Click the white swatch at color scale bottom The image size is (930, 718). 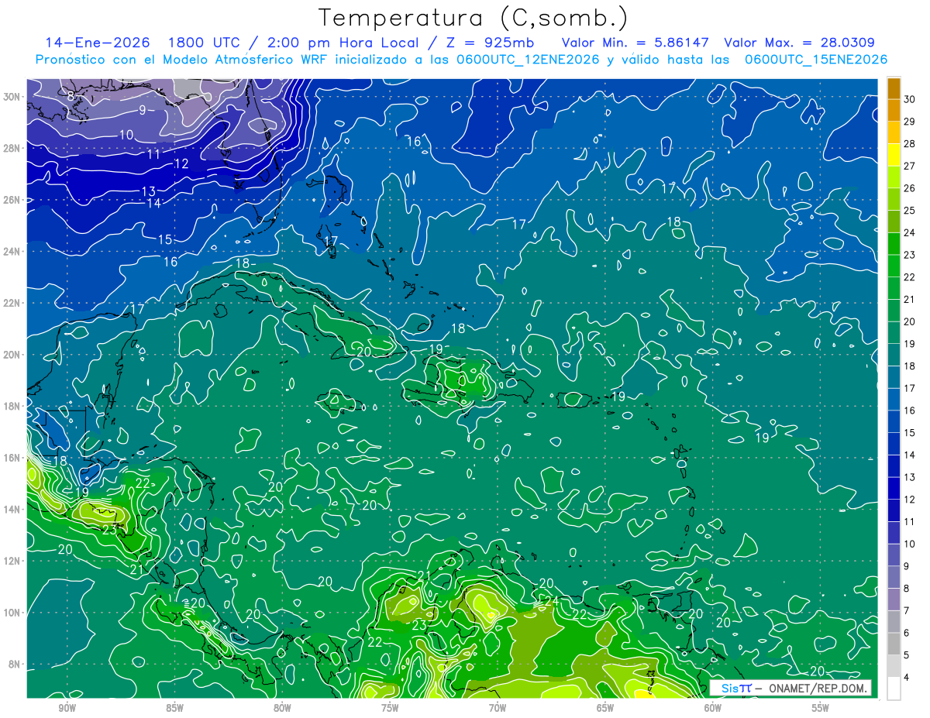[894, 689]
